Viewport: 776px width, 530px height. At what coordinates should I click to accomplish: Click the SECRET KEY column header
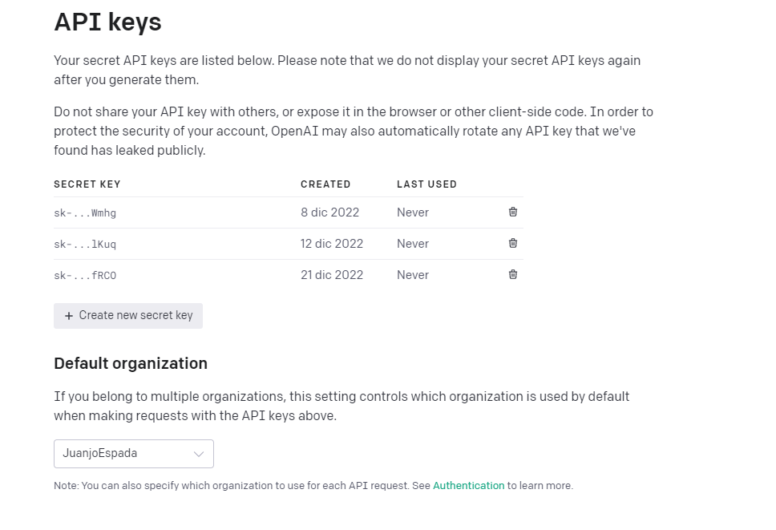(x=87, y=184)
